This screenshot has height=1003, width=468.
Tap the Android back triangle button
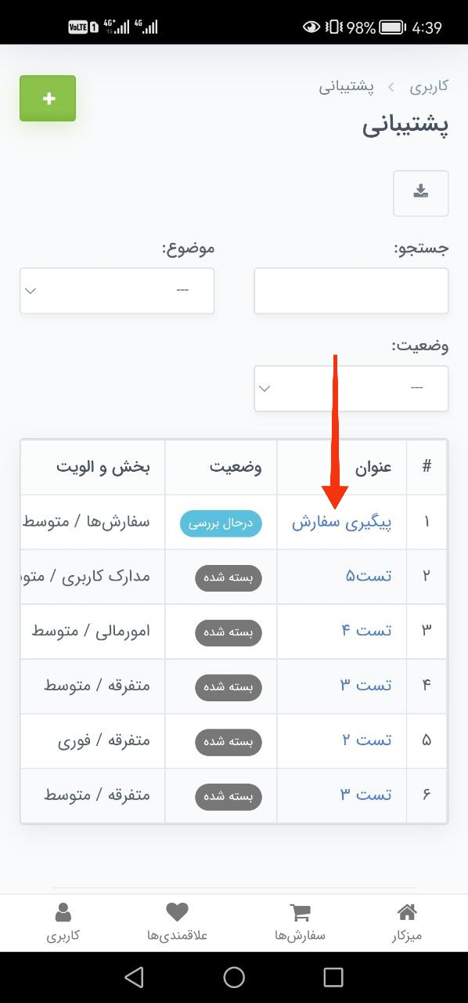(x=135, y=976)
